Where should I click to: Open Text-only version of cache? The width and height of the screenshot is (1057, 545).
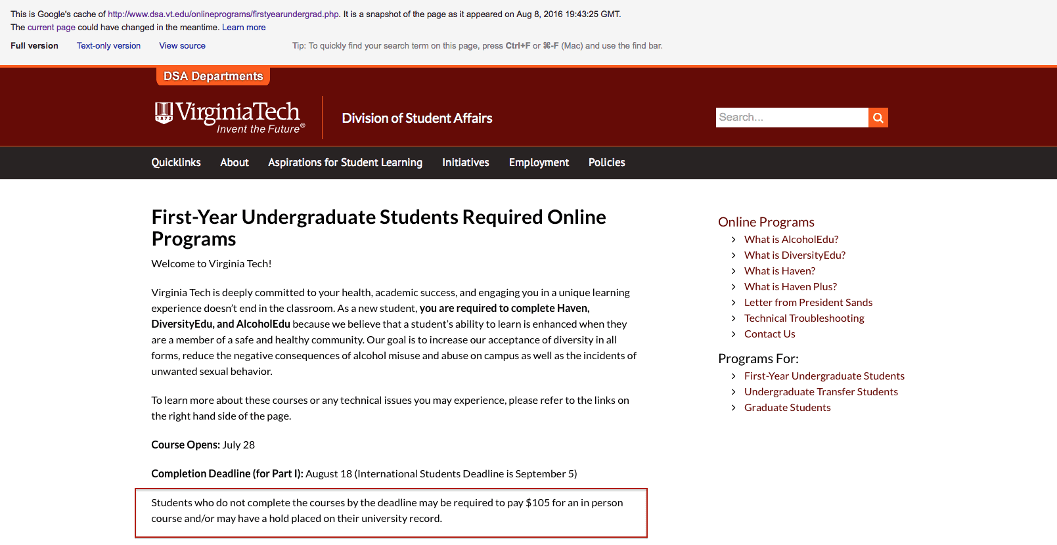pos(108,46)
